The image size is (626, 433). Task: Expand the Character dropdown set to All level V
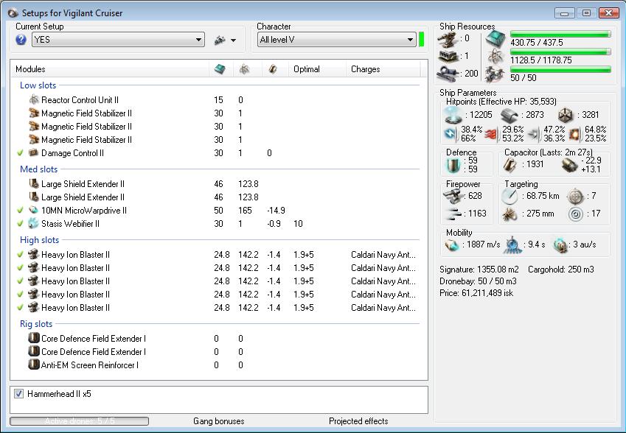point(335,40)
